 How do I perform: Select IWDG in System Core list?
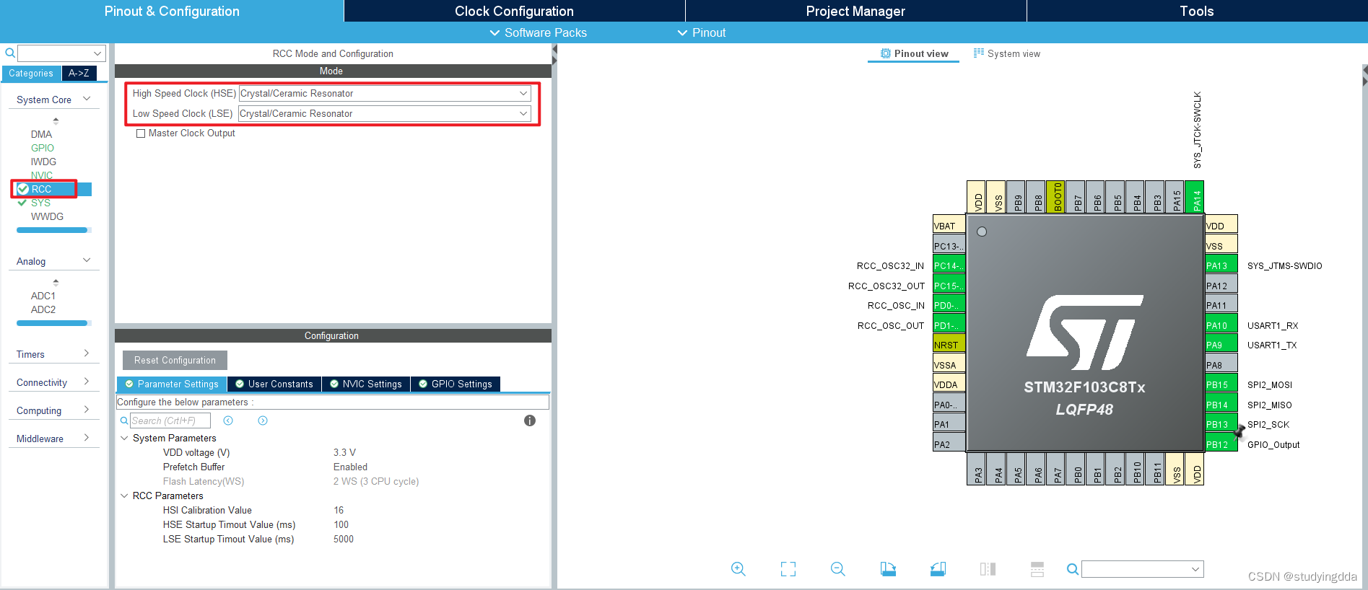(43, 162)
